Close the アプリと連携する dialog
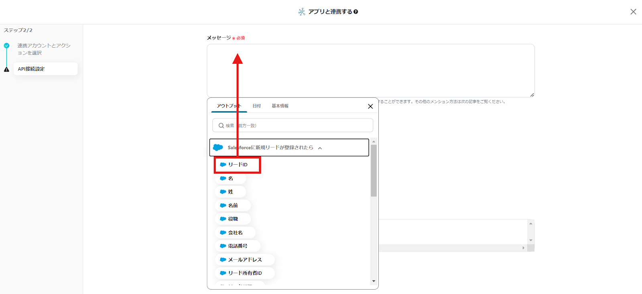The width and height of the screenshot is (642, 294). coord(633,12)
